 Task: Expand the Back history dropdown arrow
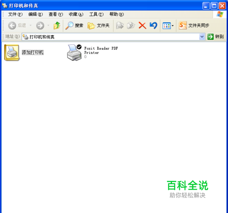[31, 25]
